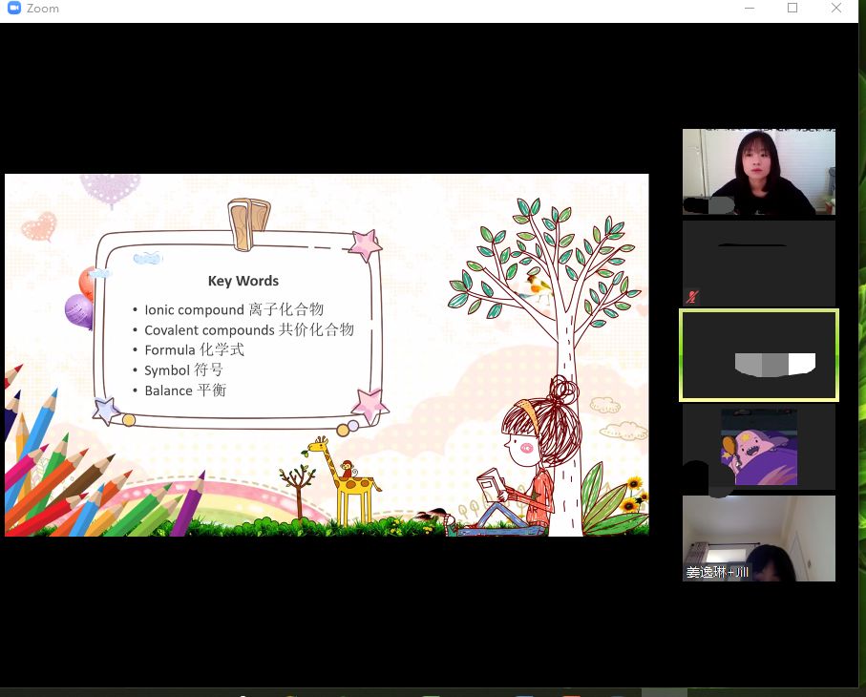Screen dimensions: 866x697
Task: Select the second participant's dark video tile
Action: tap(759, 264)
